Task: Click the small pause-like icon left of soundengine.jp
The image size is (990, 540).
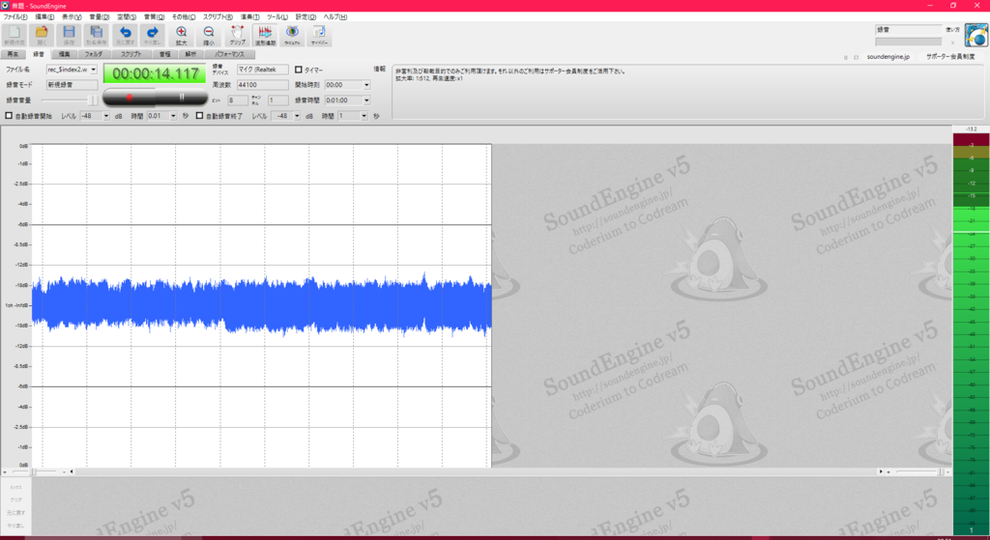Action: (845, 57)
